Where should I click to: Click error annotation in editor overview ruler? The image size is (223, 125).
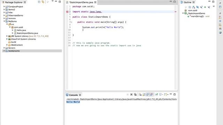pos(176,12)
